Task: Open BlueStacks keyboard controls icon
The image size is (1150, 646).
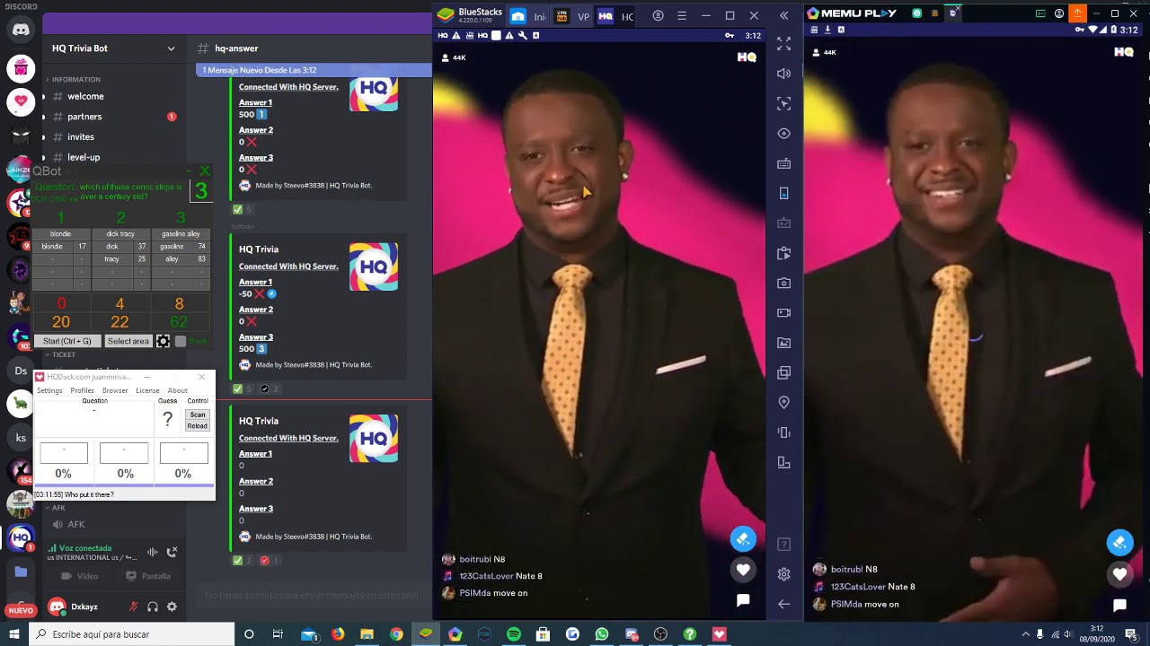Action: pyautogui.click(x=784, y=163)
